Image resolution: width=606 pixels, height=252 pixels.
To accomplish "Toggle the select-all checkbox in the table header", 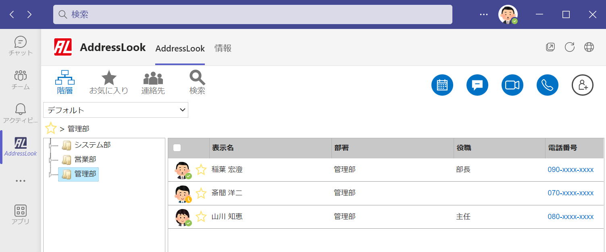I will pyautogui.click(x=177, y=148).
